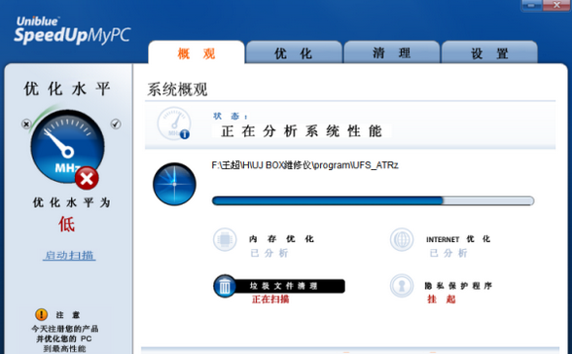Switch to the 概观 overview tab

pos(197,53)
